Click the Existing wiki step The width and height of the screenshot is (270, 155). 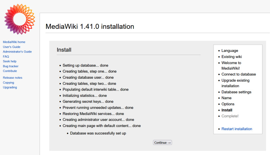click(231, 57)
